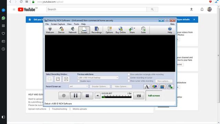The width and height of the screenshot is (220, 124).
Task: Toggle the Disable Aero checkbox
Action: [79, 81]
